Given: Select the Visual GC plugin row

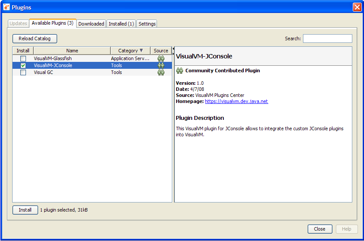Looking at the screenshot, I should pos(69,72).
